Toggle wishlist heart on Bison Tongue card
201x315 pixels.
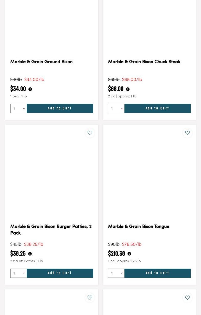(187, 133)
